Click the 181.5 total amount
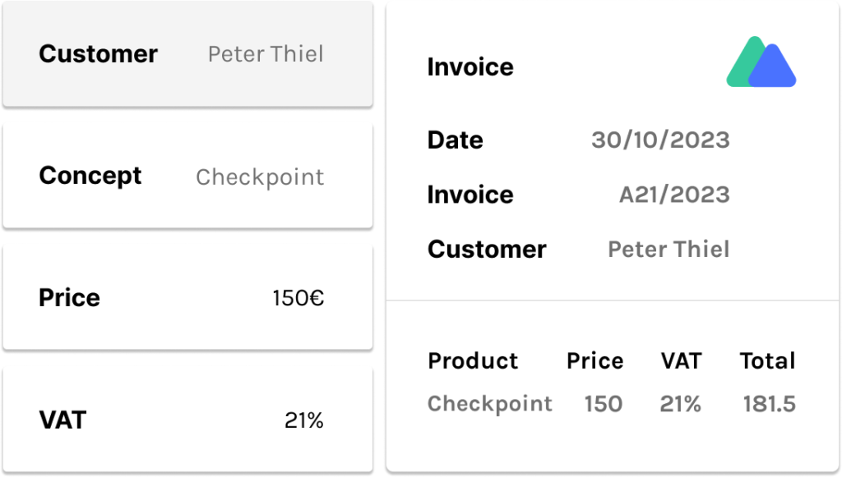 [770, 404]
